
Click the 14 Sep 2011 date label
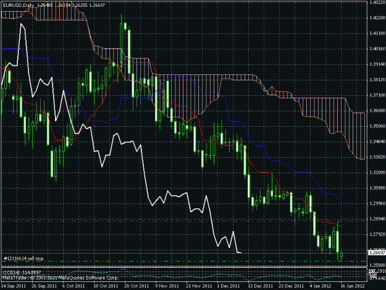click(x=14, y=286)
